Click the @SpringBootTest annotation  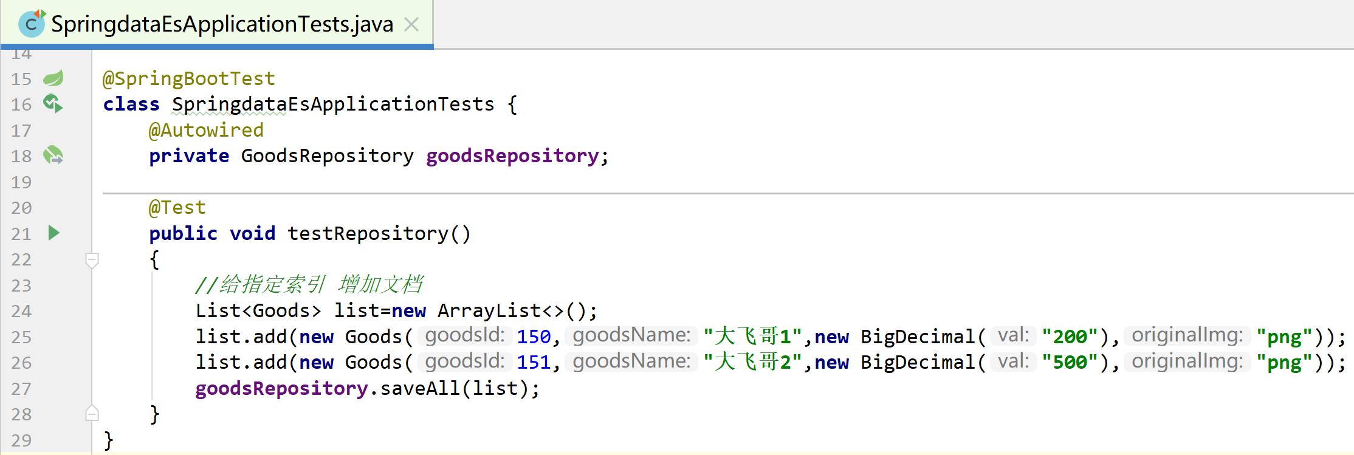pyautogui.click(x=189, y=79)
